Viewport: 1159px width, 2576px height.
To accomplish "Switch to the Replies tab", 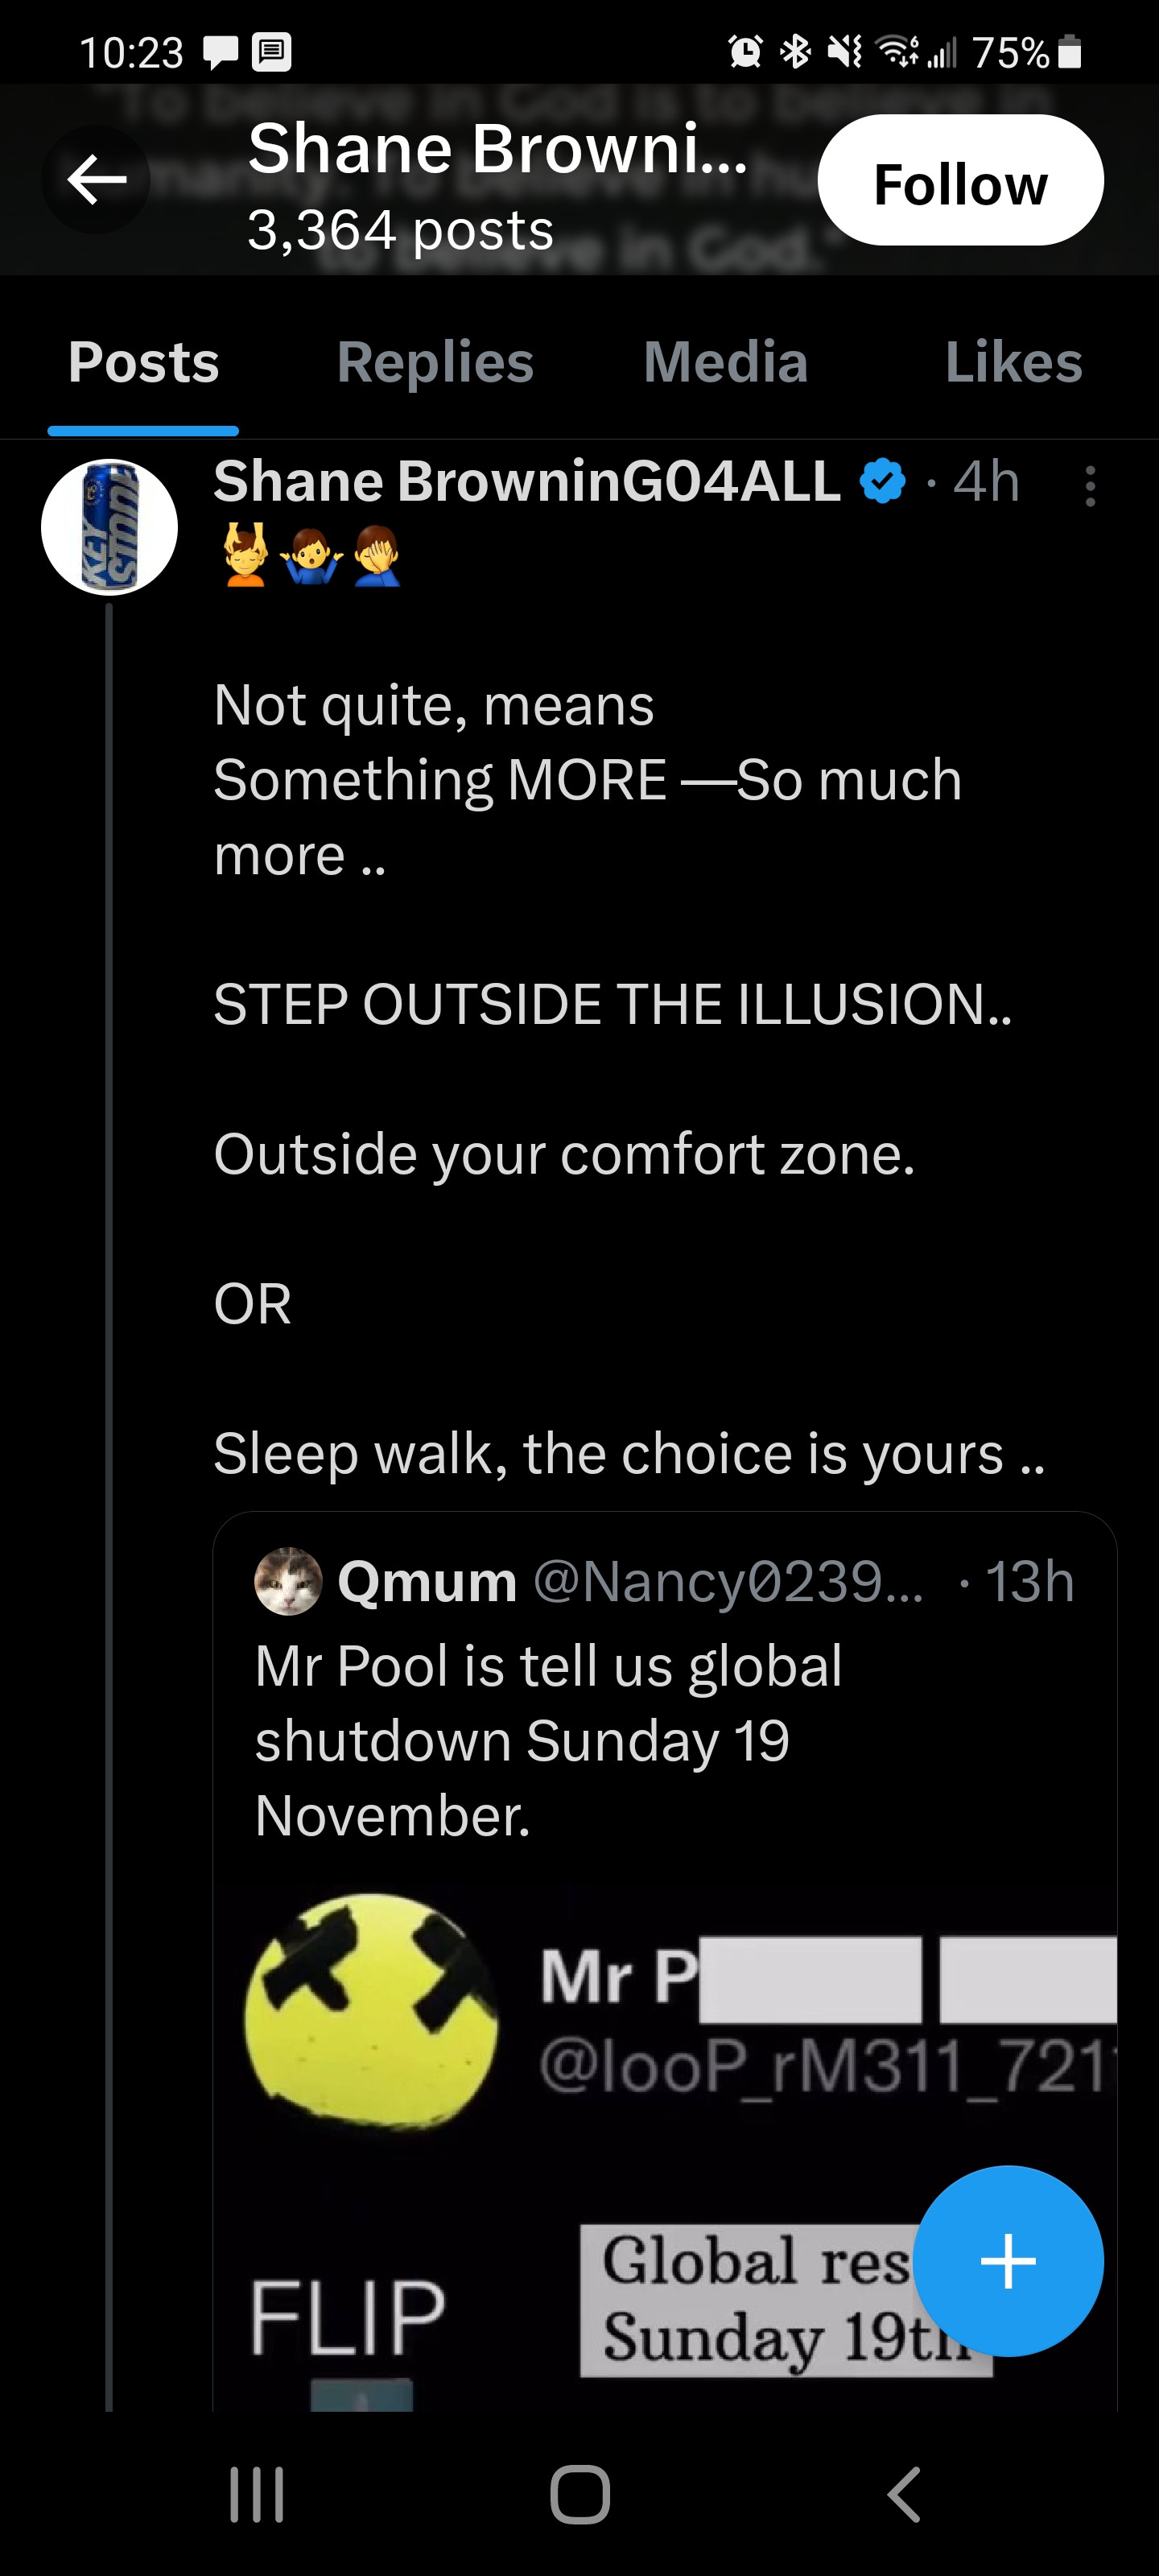I will (x=435, y=362).
